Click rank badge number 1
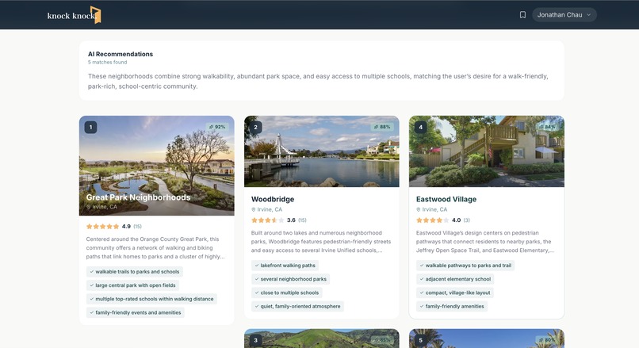Screen dimensions: 639x348 click(90, 127)
